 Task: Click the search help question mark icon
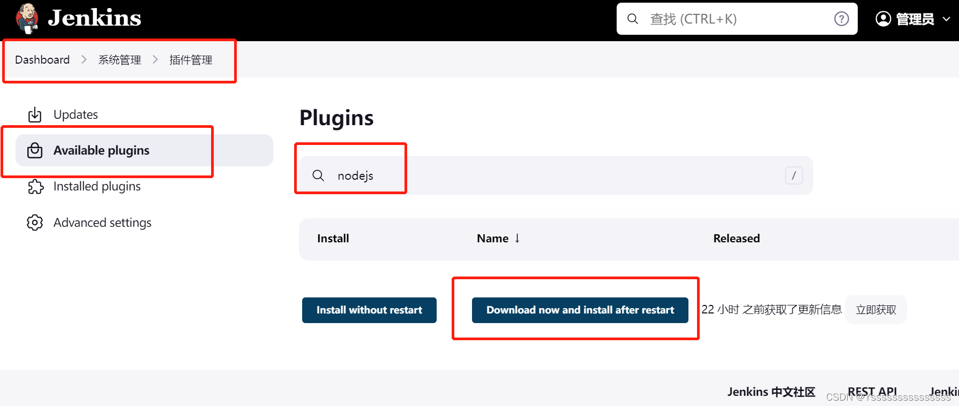(841, 19)
